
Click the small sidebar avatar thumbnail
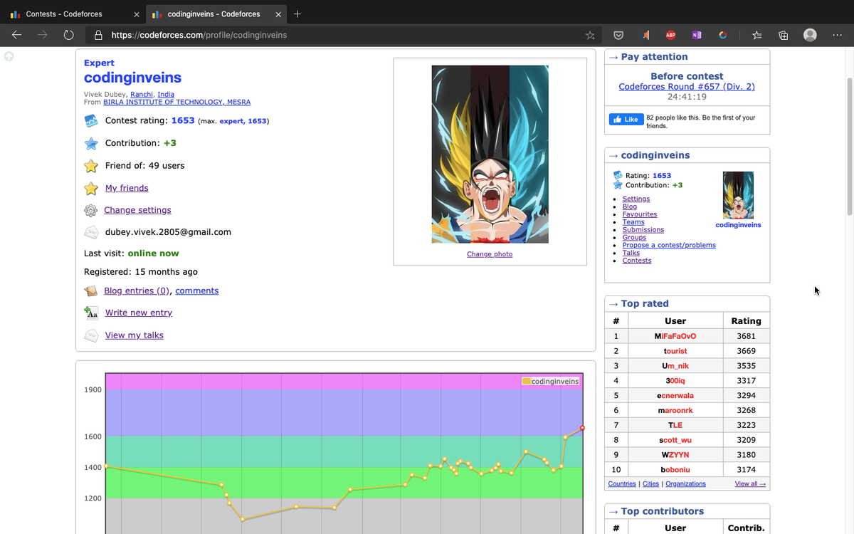tap(738, 195)
